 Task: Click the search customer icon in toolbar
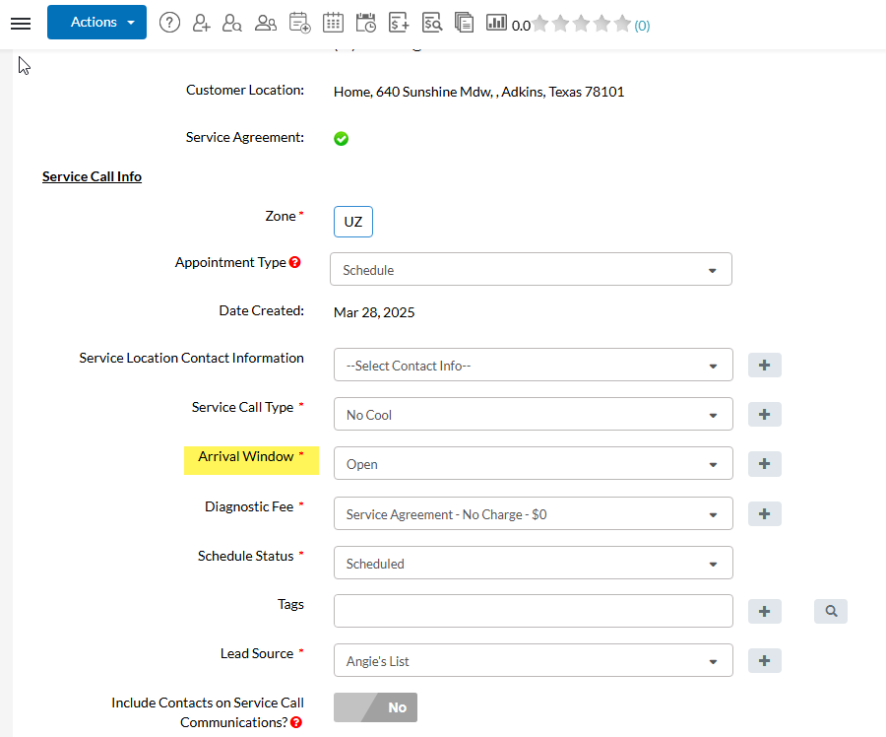(x=232, y=23)
